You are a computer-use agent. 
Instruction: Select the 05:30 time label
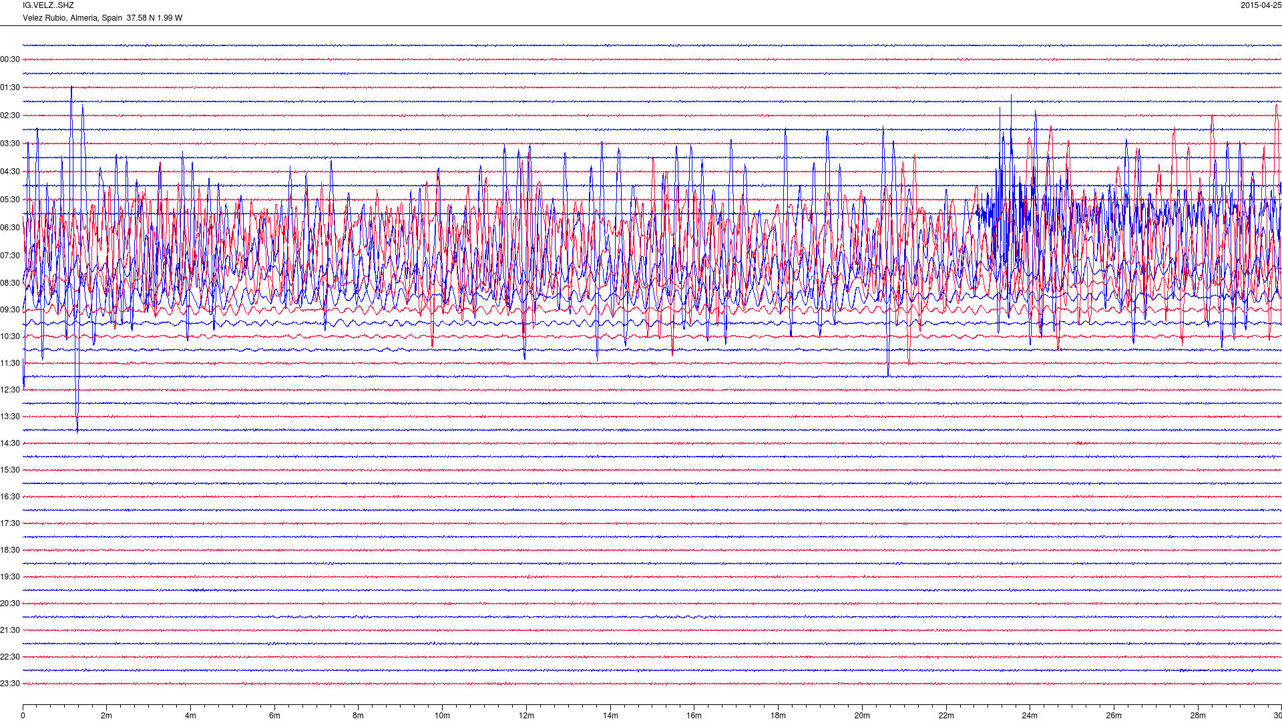tap(10, 200)
